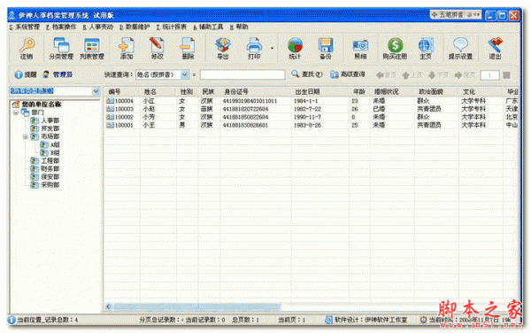
Task: Select record row 100004 小江
Action: [x=311, y=101]
